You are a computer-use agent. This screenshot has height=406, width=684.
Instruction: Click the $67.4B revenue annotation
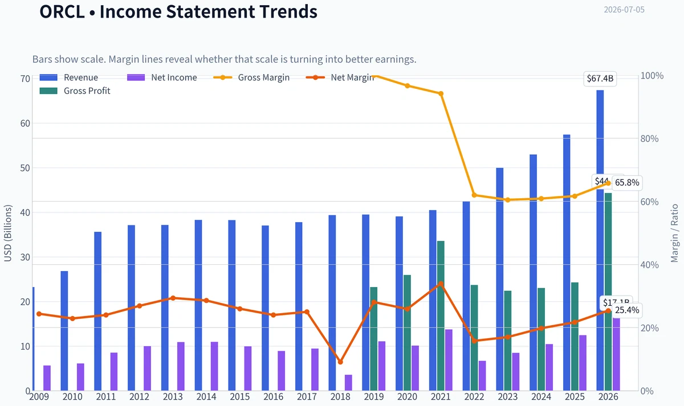(x=600, y=79)
